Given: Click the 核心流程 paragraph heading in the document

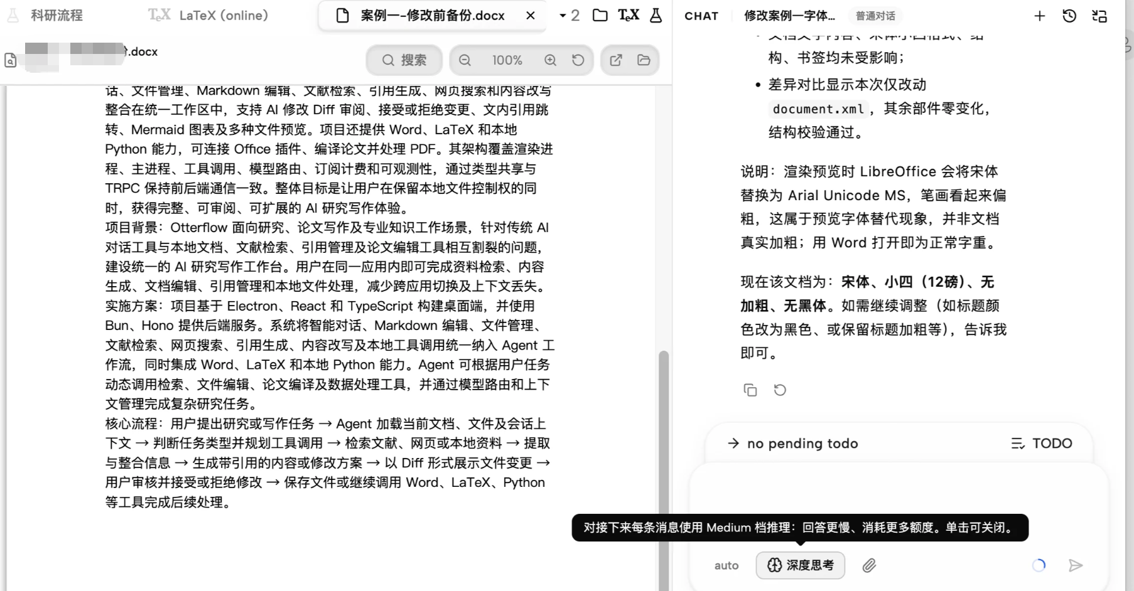Looking at the screenshot, I should point(131,424).
